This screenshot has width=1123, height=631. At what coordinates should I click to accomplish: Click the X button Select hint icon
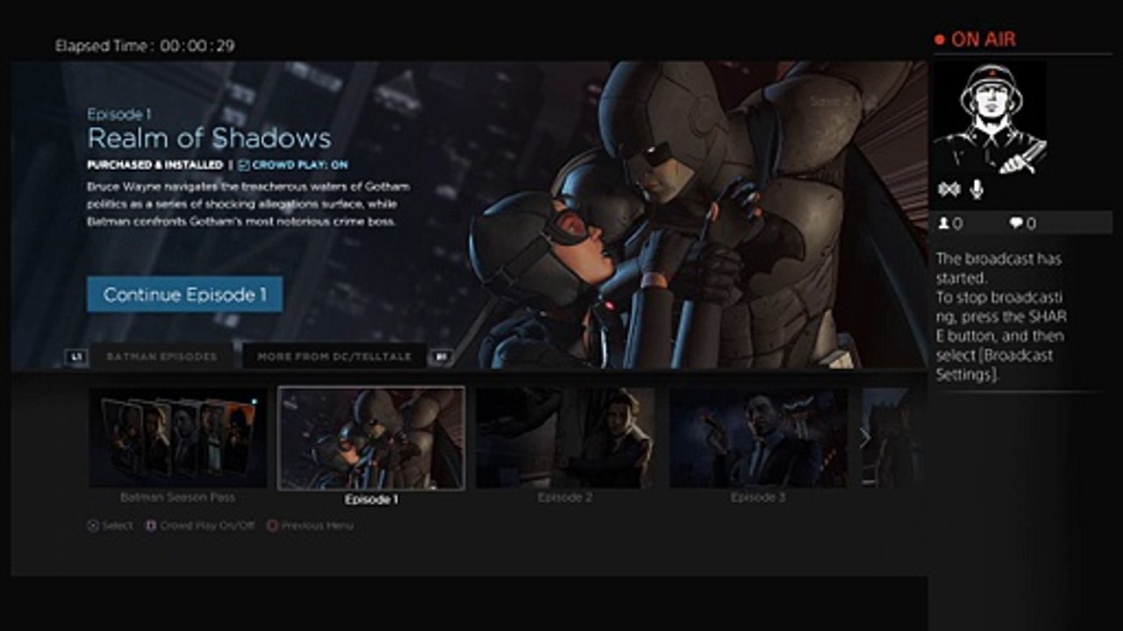[93, 526]
